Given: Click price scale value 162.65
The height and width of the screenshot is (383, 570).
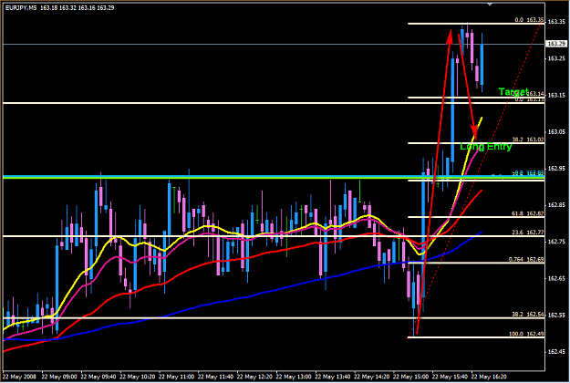Looking at the screenshot, I should pos(556,278).
